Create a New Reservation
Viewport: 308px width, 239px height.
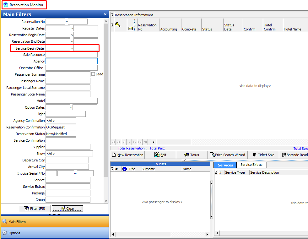[128, 155]
